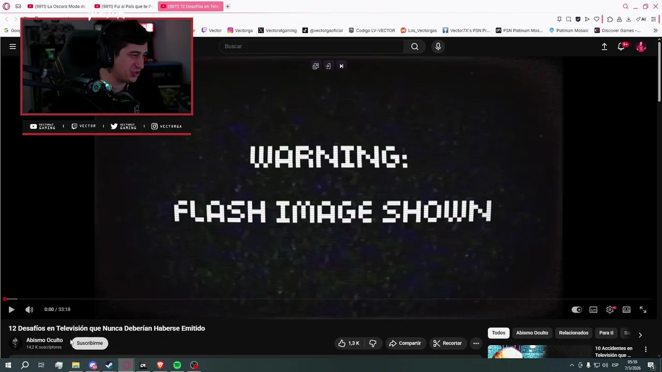Click the Buscar search field
The width and height of the screenshot is (662, 372).
tap(312, 47)
